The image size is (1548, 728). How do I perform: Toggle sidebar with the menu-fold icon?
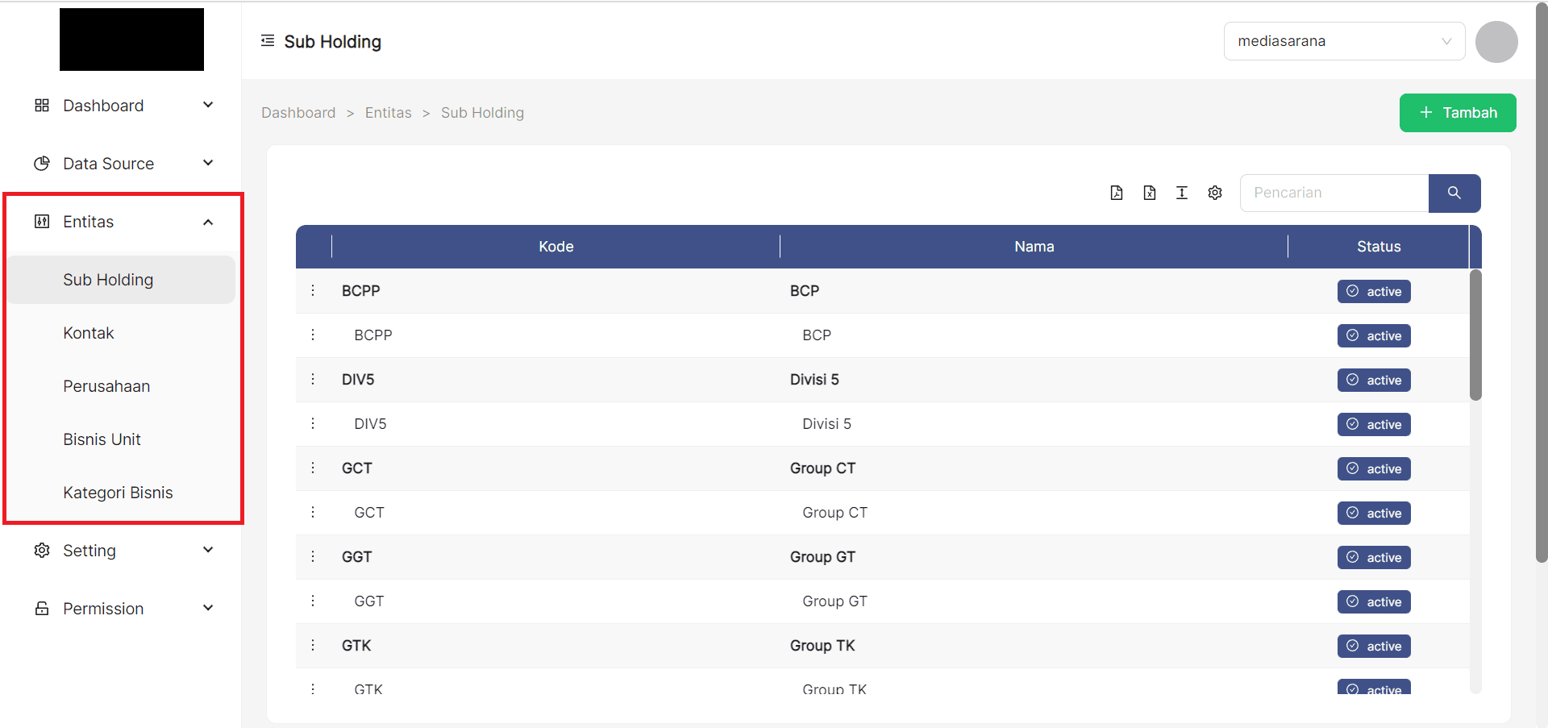pos(268,41)
